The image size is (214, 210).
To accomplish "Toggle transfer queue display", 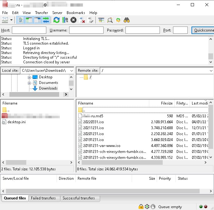I will 46,20.
